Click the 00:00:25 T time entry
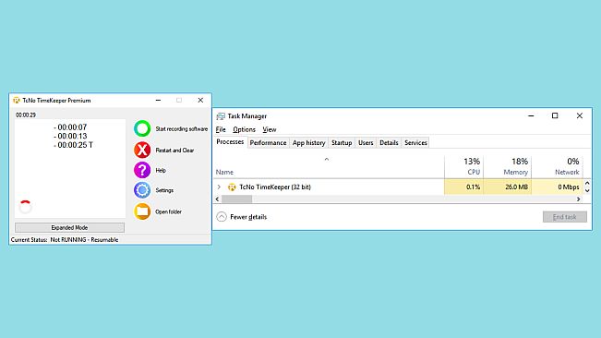This screenshot has width=601, height=338. [x=73, y=145]
